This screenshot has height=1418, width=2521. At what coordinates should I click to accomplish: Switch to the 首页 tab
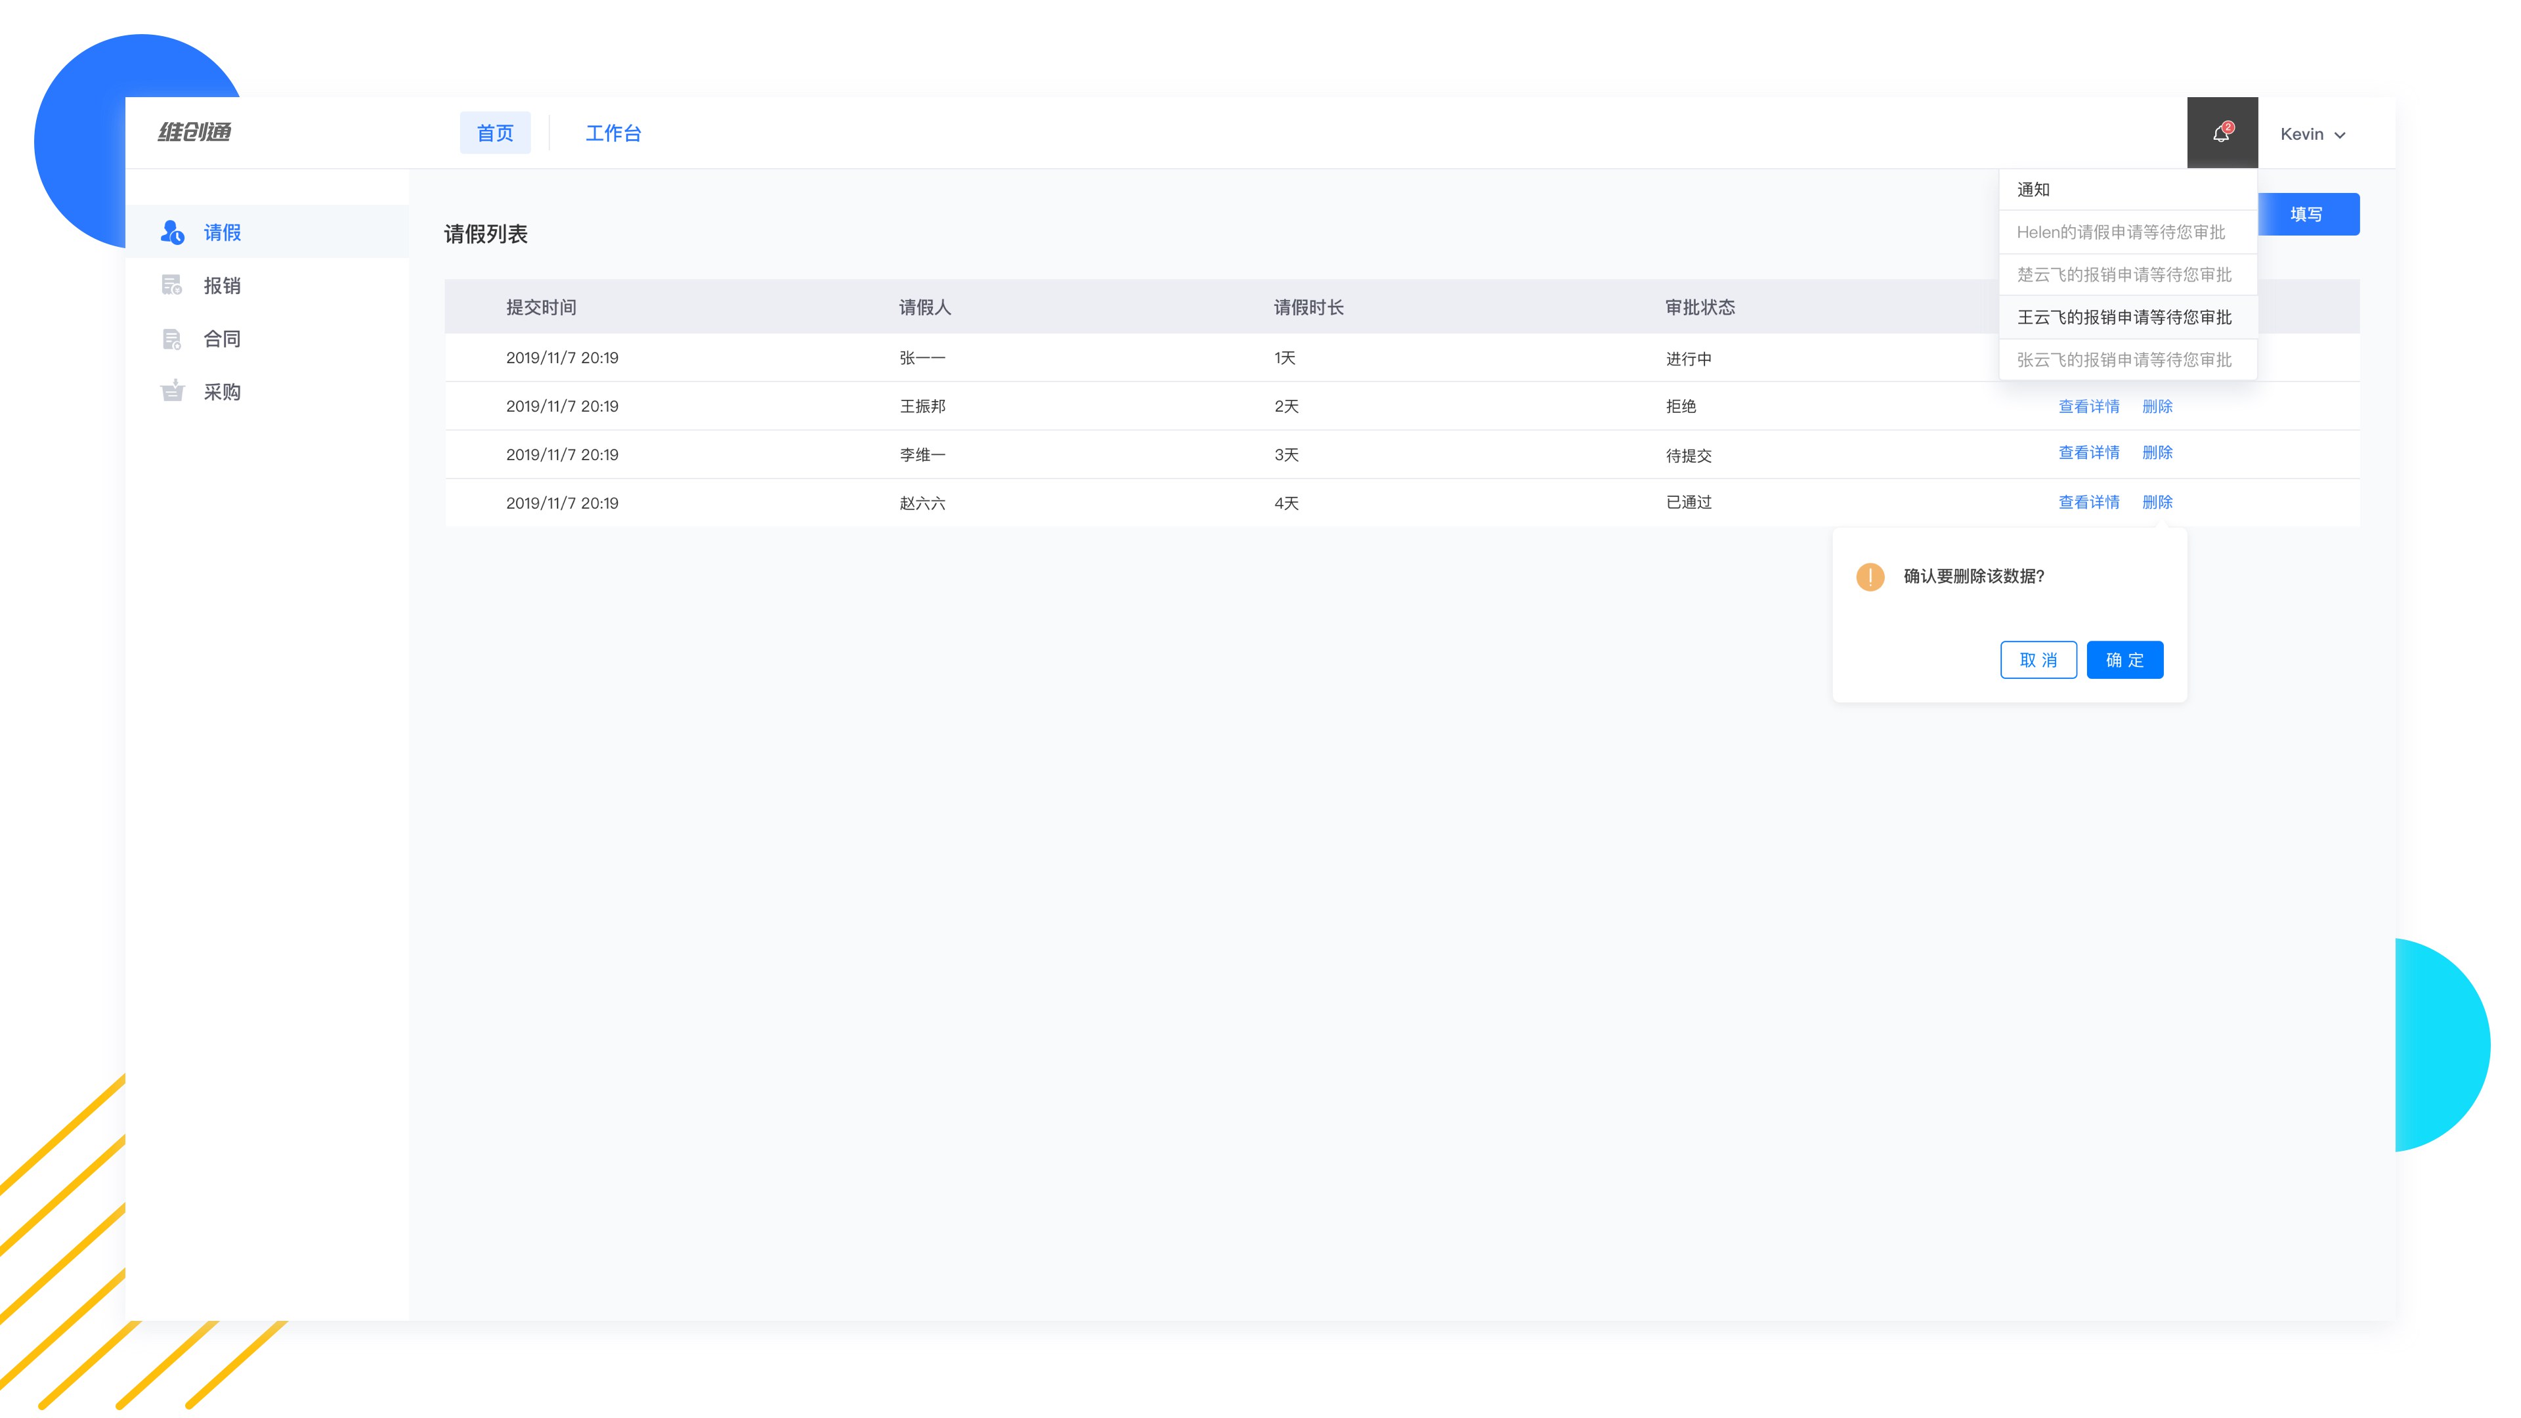(495, 133)
